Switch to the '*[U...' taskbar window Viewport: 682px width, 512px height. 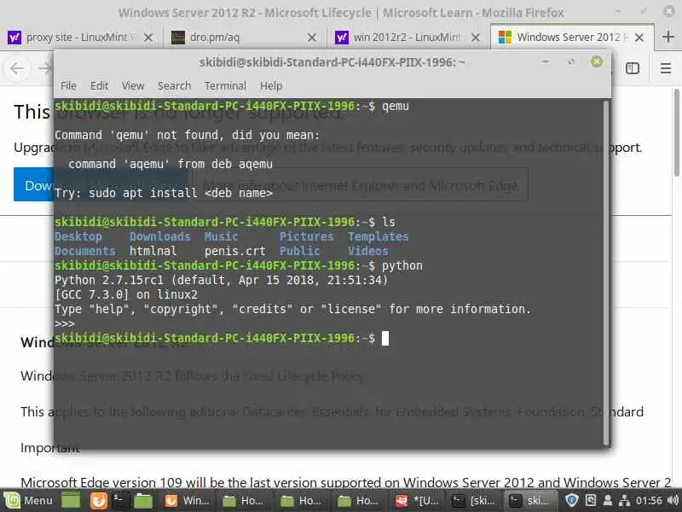point(417,501)
